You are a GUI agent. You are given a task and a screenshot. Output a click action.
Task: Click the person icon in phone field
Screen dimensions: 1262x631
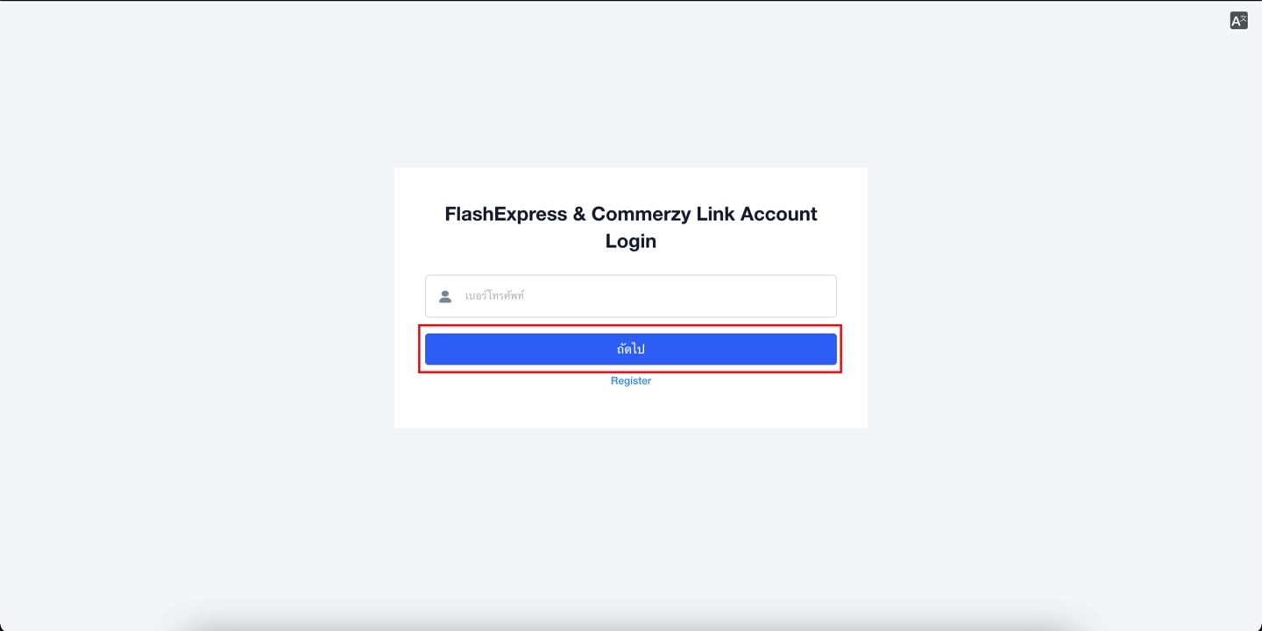click(445, 296)
